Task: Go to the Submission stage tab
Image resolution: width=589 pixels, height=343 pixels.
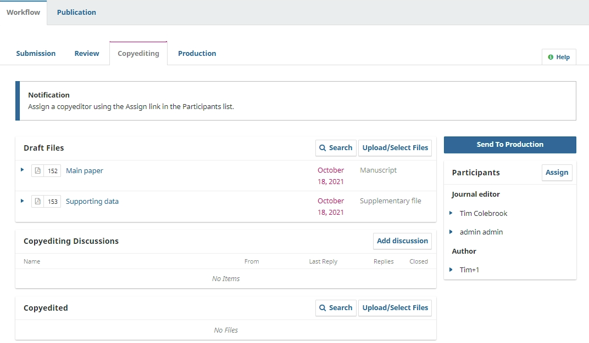Action: pos(36,53)
